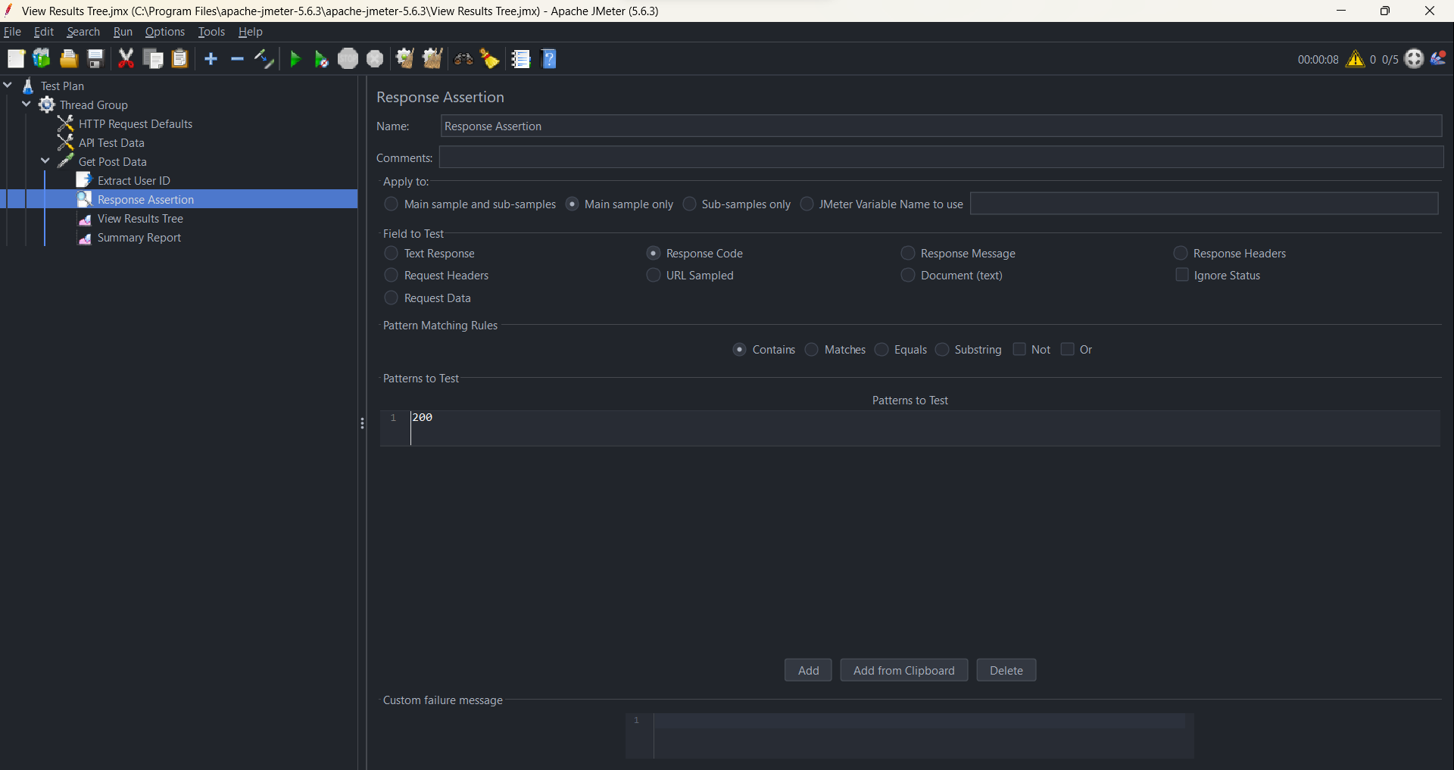Enable the Ignore Status checkbox
Screen dimensions: 1454x770
[1181, 275]
